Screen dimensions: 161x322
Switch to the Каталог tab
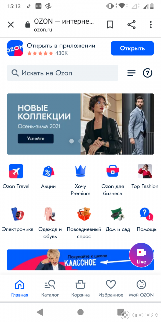50,288
